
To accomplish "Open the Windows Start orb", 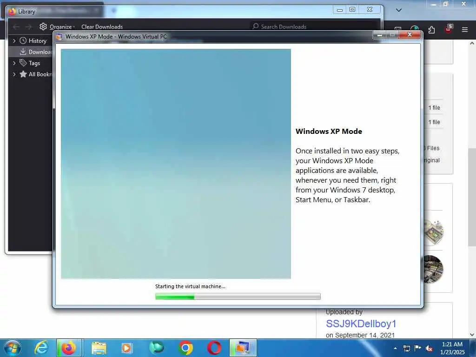I will (13, 348).
